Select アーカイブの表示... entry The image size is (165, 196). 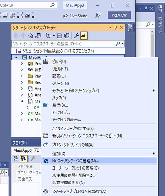pyautogui.click(x=99, y=120)
